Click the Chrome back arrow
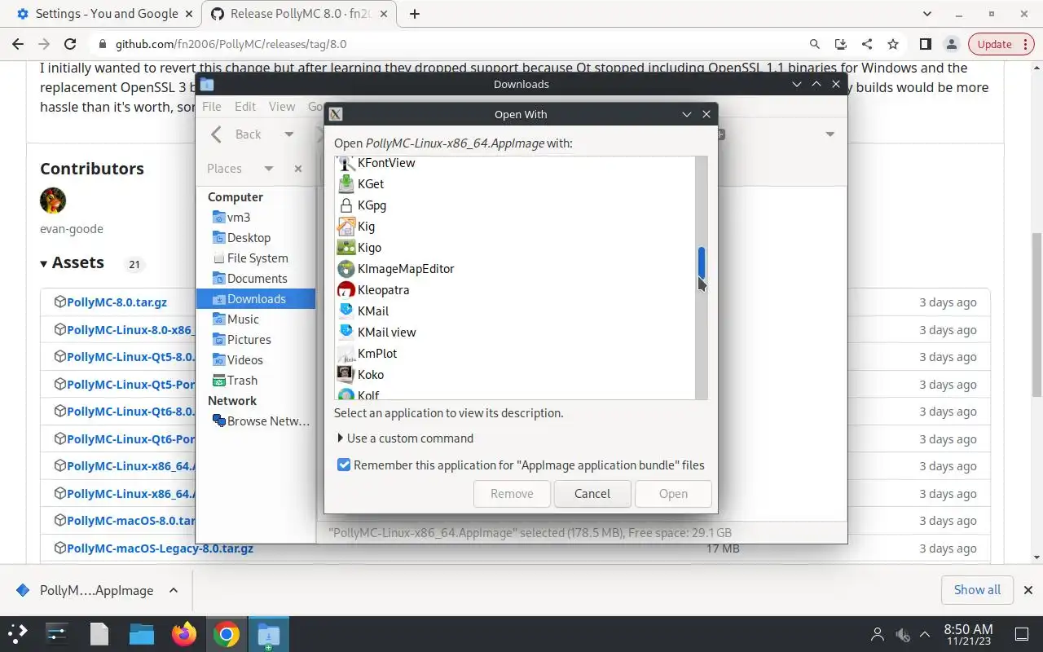The image size is (1043, 652). 18,44
